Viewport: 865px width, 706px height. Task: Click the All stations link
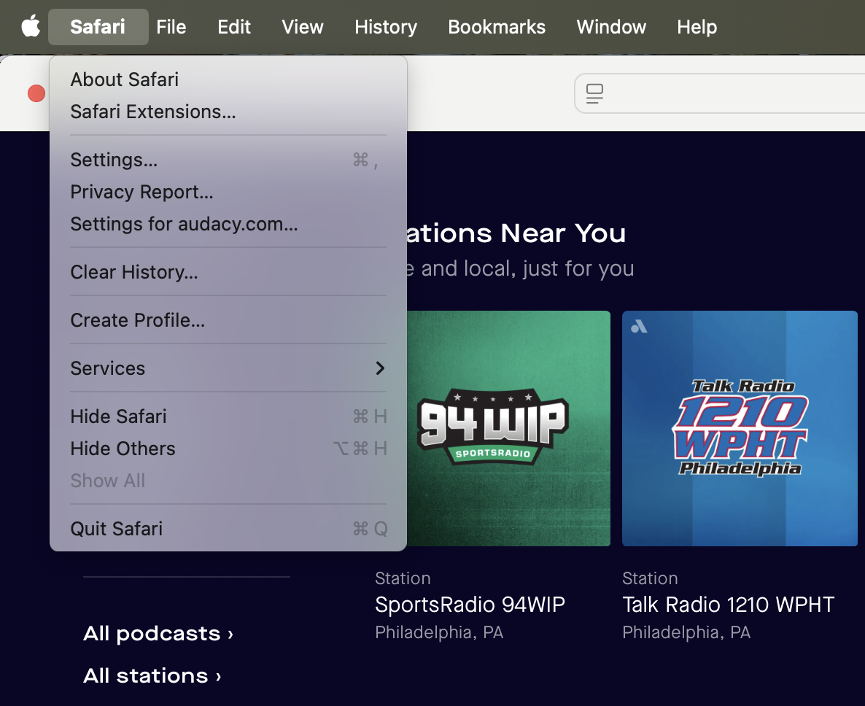[x=152, y=675]
